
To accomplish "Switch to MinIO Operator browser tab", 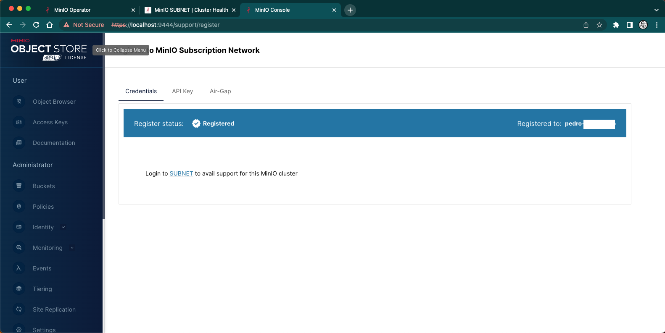I will pos(90,10).
